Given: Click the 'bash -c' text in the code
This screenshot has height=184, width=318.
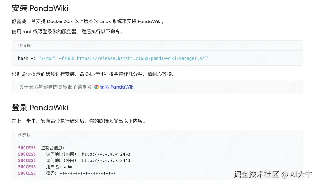Looking at the screenshot, I should [x=27, y=58].
